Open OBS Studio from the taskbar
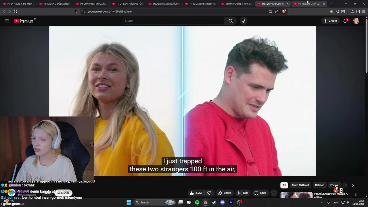 coord(239,202)
